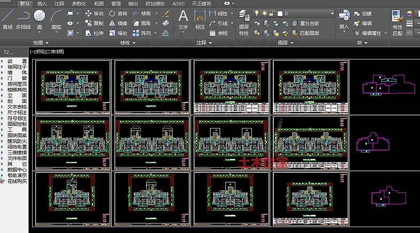420x233 pixels.
Task: Switch to the 插入 ribbon tab
Action: pos(42,4)
